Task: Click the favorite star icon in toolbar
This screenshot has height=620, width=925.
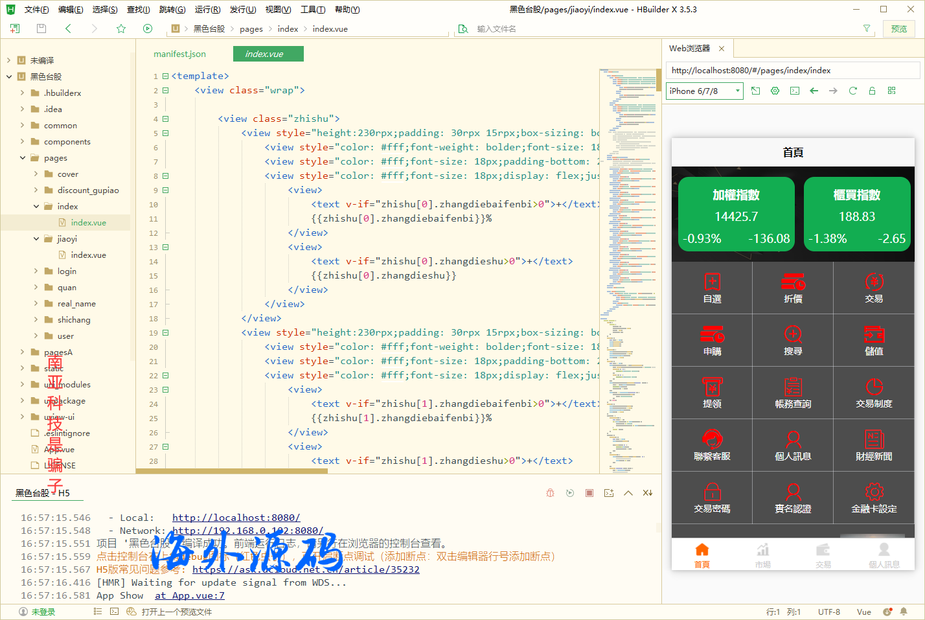Action: pyautogui.click(x=120, y=29)
